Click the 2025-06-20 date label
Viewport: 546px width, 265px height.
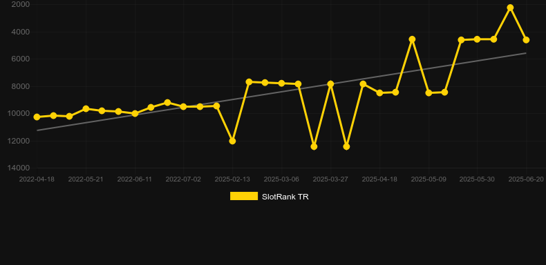click(x=526, y=179)
